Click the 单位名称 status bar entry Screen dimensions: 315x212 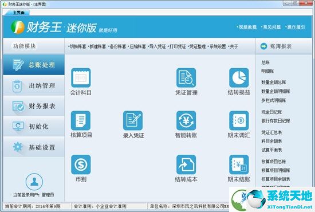(x=189, y=206)
